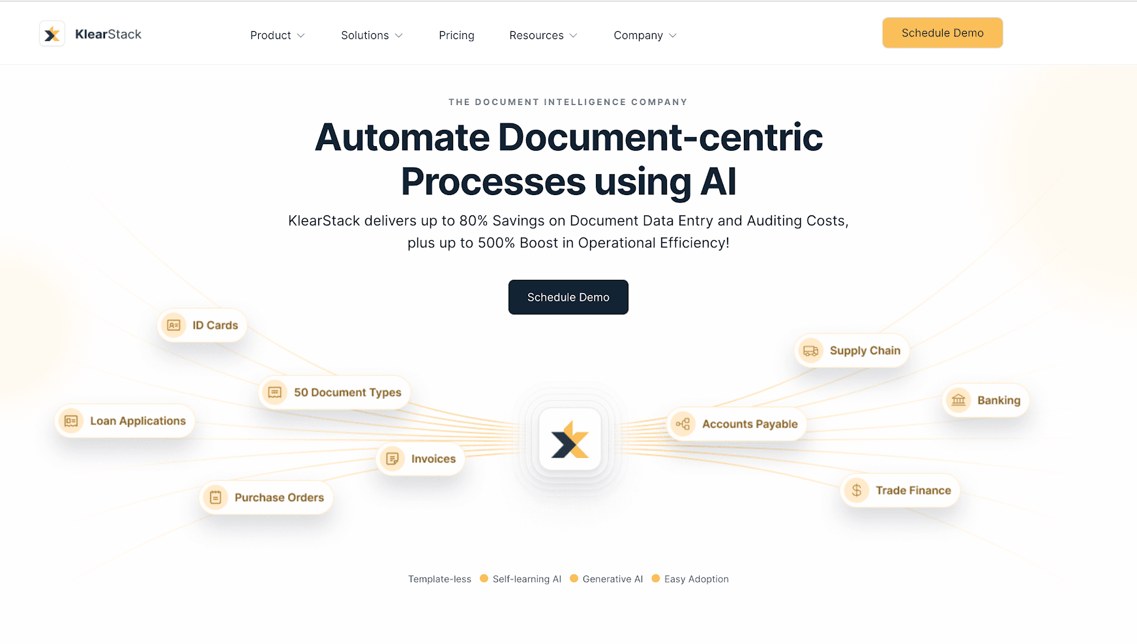Go to the Pricing page
Screen dimensions: 1137x644
click(x=456, y=35)
